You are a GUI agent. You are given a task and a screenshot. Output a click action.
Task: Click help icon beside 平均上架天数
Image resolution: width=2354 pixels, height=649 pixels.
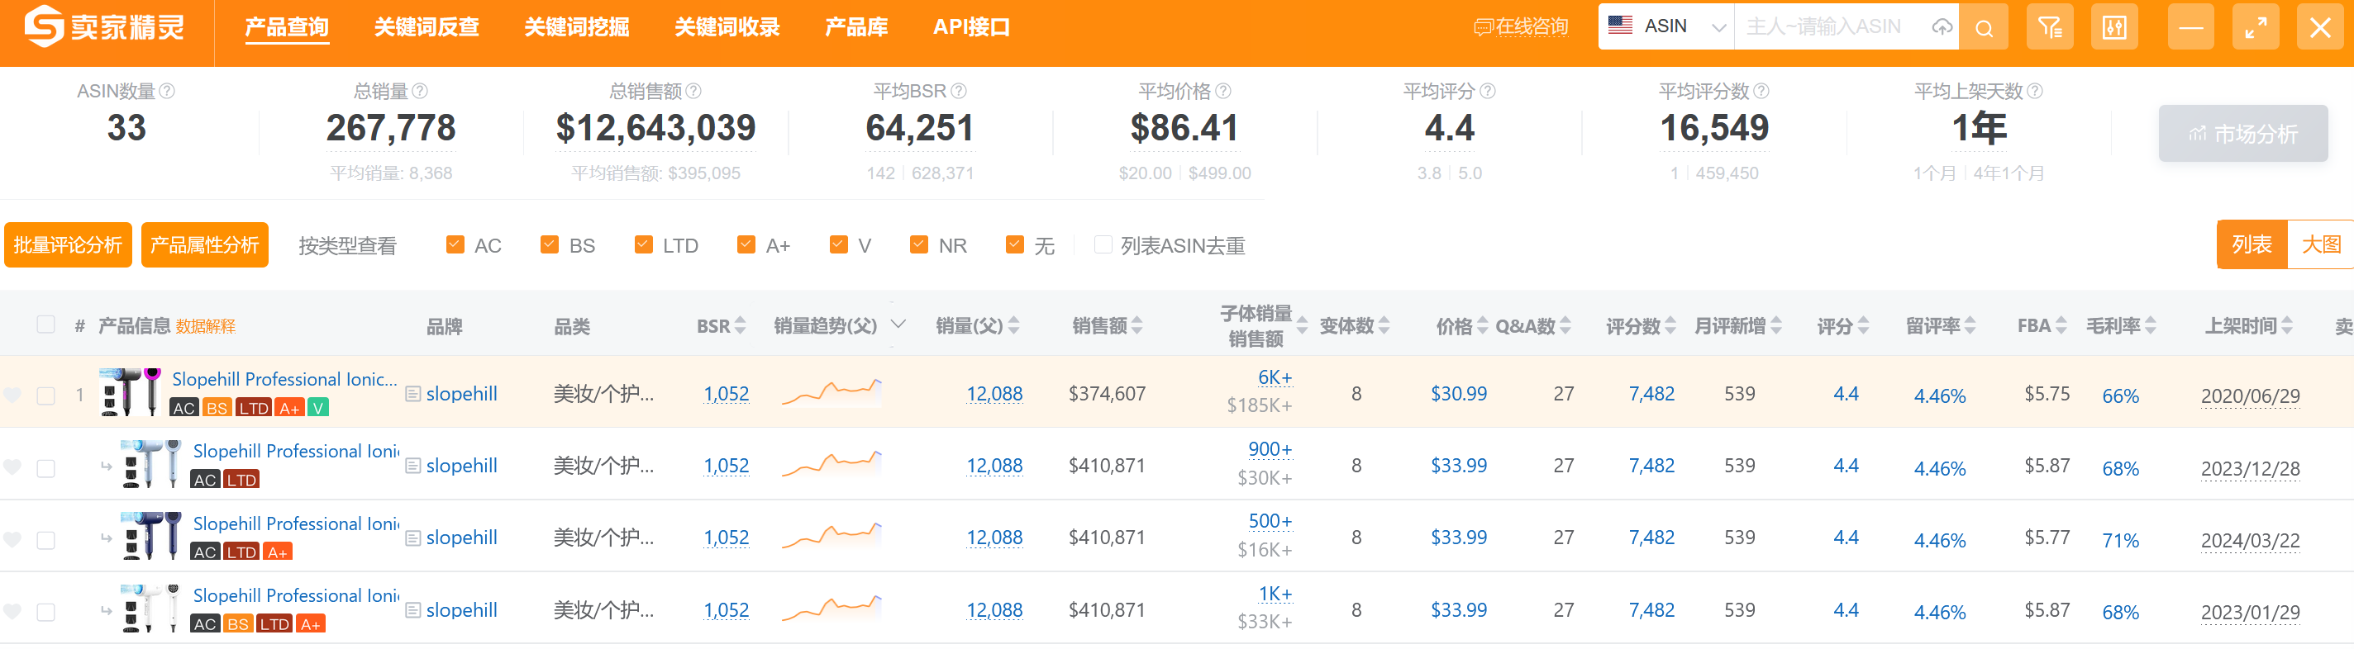pyautogui.click(x=2035, y=92)
